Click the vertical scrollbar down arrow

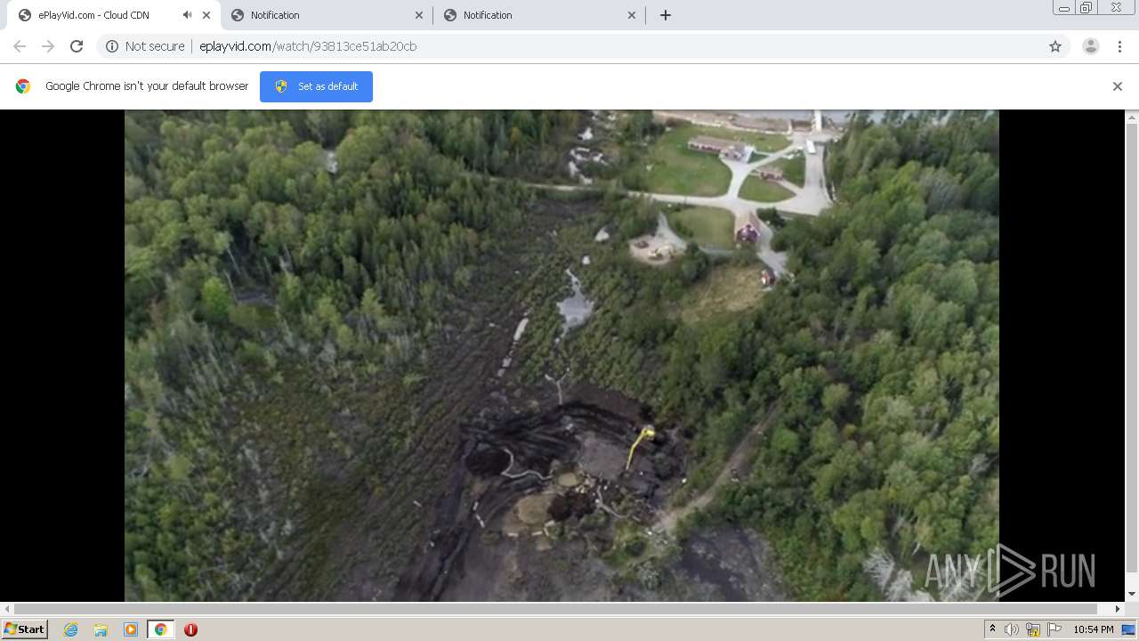(x=1132, y=594)
